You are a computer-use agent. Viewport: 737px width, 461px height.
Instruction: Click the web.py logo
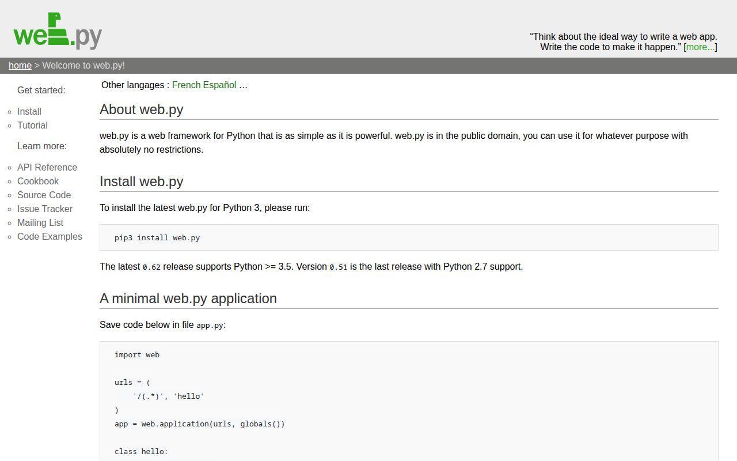58,31
